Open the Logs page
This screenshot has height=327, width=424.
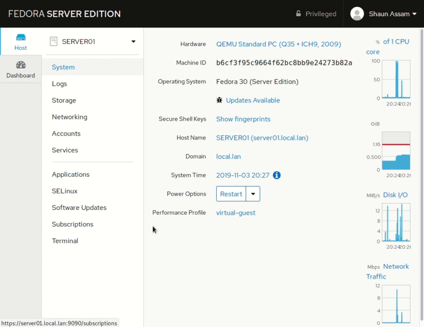point(59,84)
